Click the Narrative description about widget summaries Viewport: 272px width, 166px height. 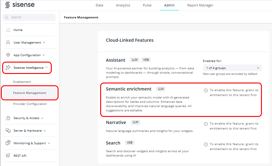[150, 131]
